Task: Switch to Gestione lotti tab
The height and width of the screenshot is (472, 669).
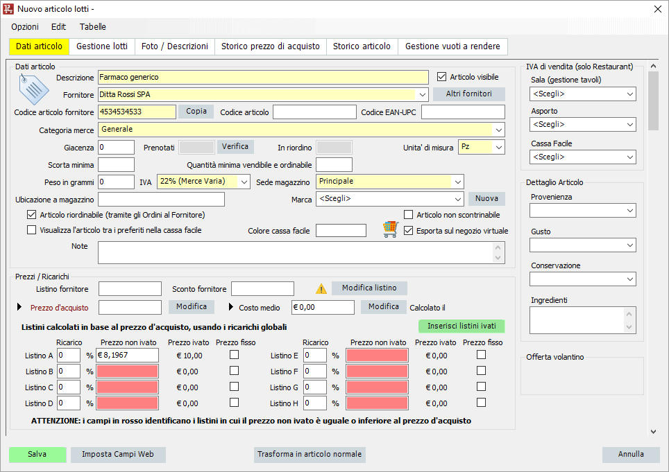Action: click(102, 46)
